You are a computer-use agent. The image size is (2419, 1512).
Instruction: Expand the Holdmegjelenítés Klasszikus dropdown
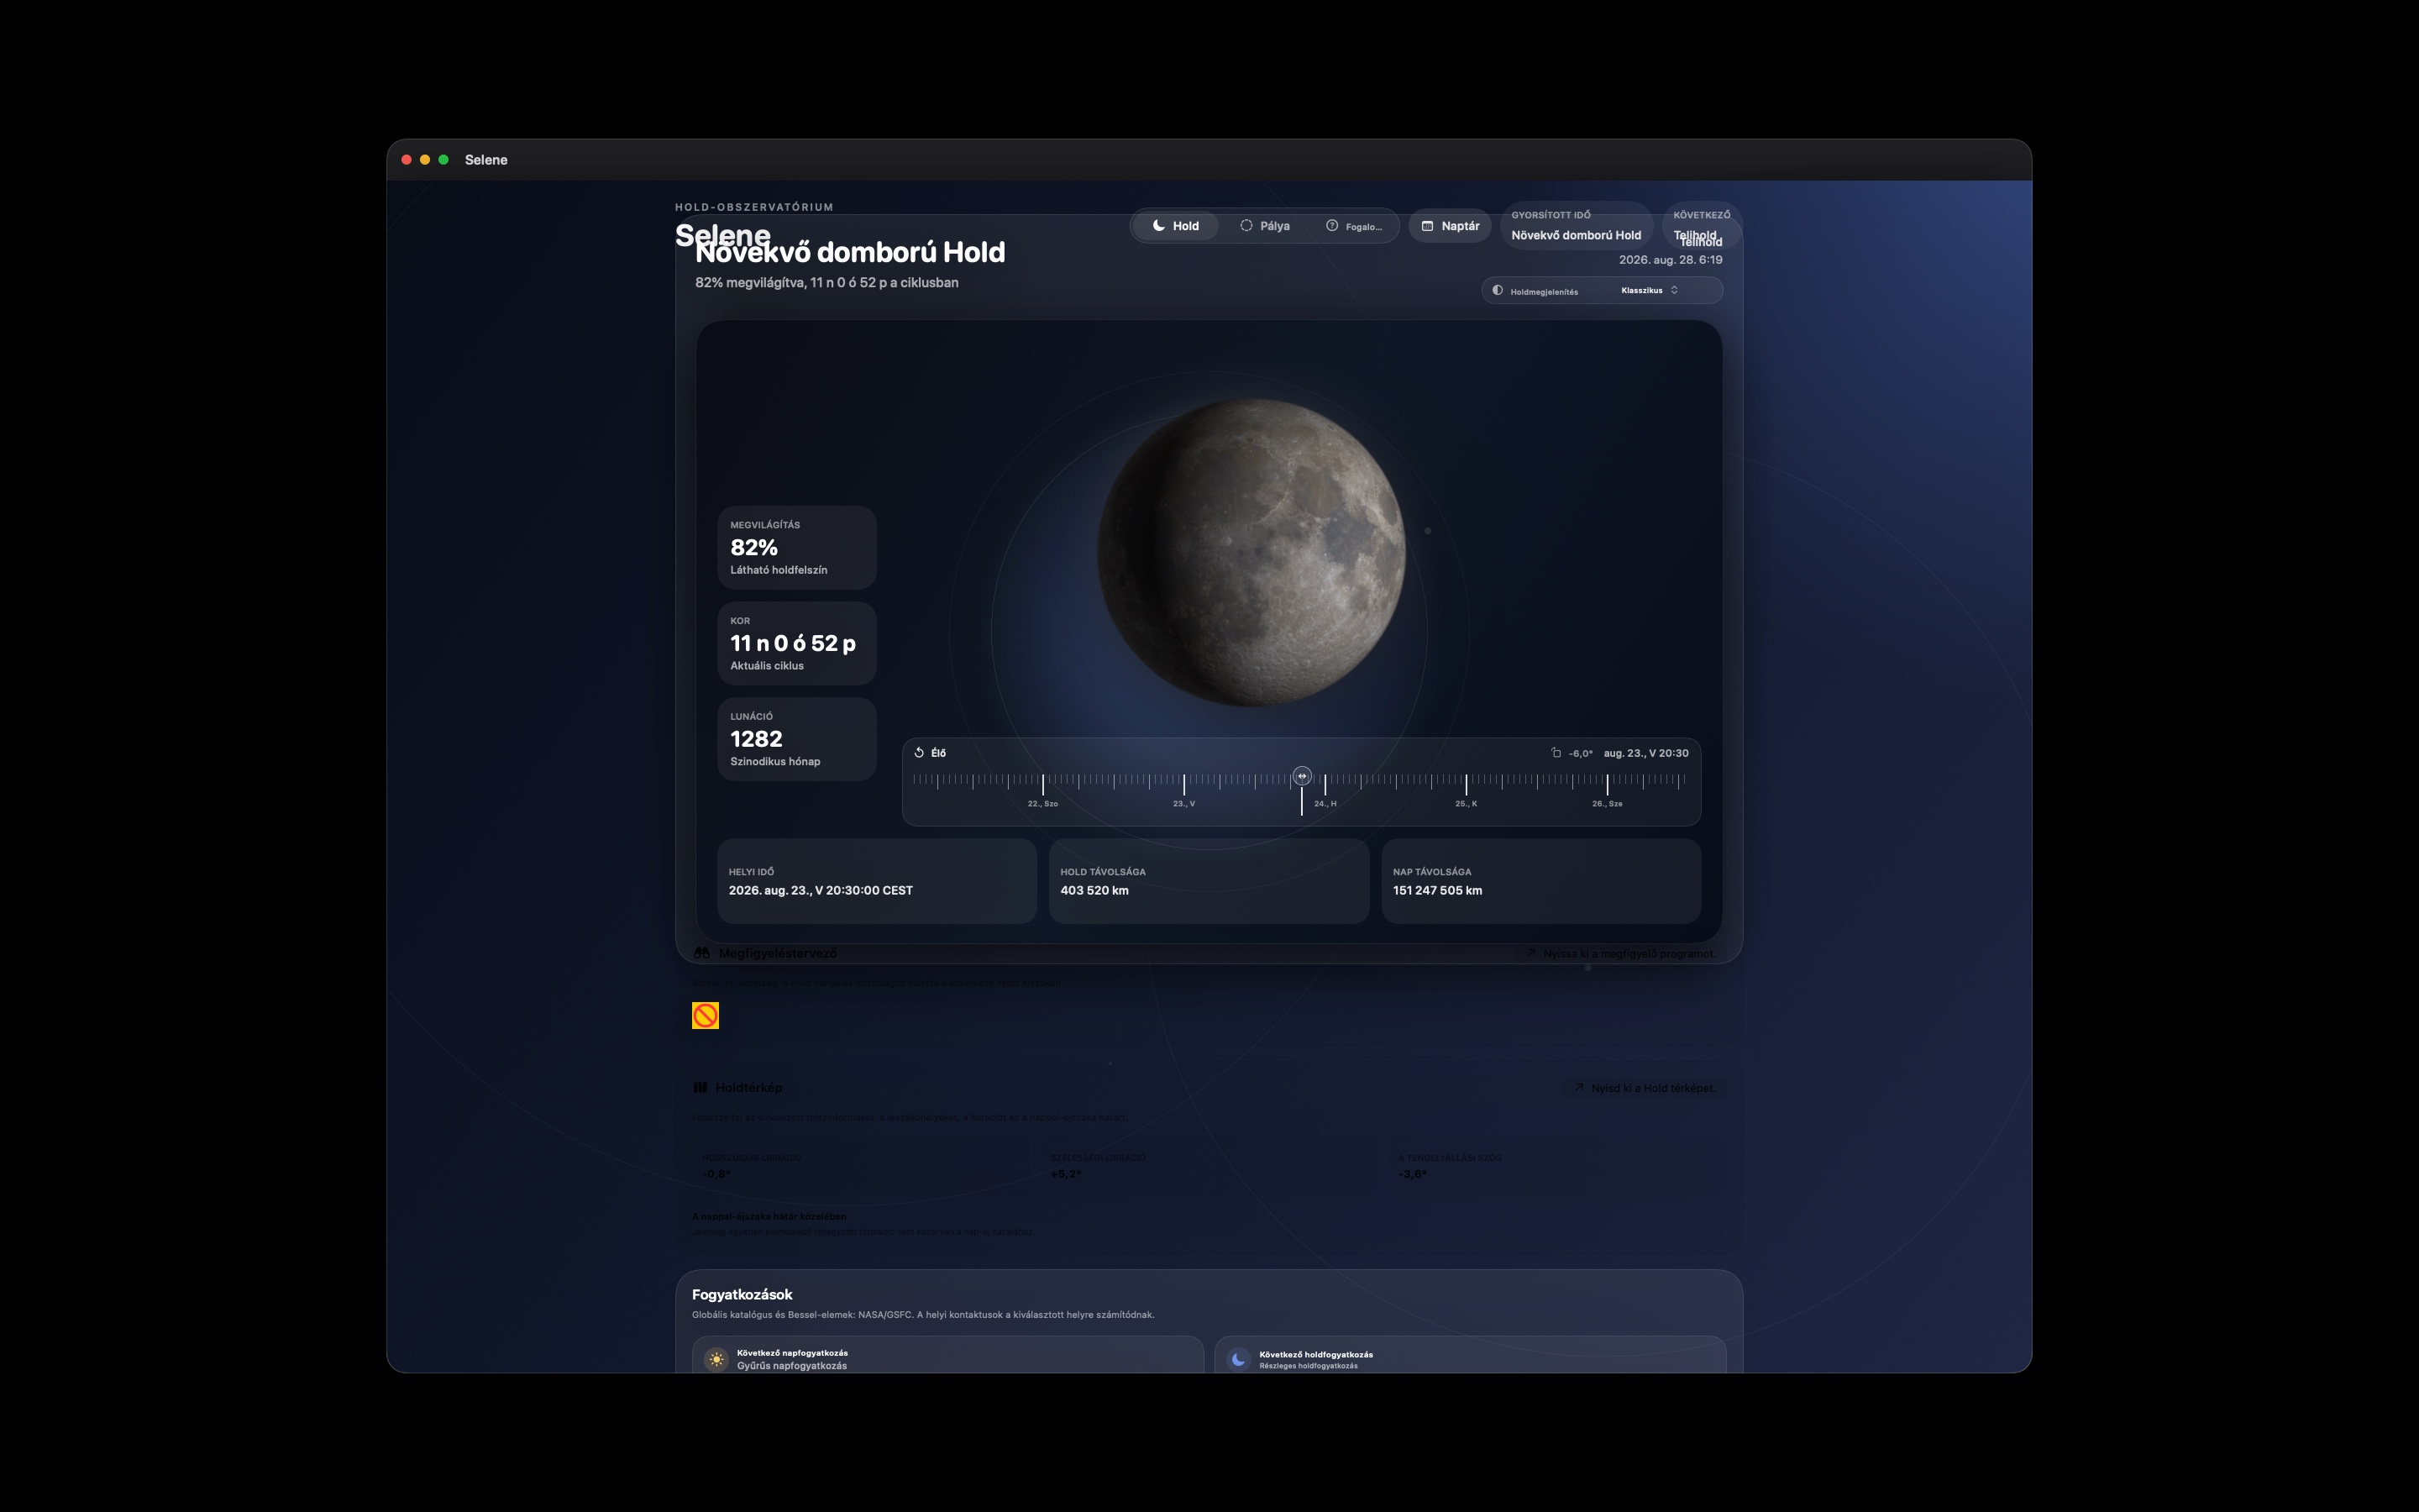[x=1602, y=291]
